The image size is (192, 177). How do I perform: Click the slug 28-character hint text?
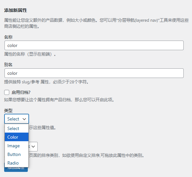click(46, 82)
